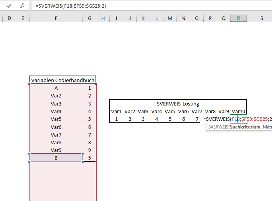Screen dimensions: 272x201
Task: Click the 'SVERWEIS-Lösung' title cell
Action: click(178, 104)
